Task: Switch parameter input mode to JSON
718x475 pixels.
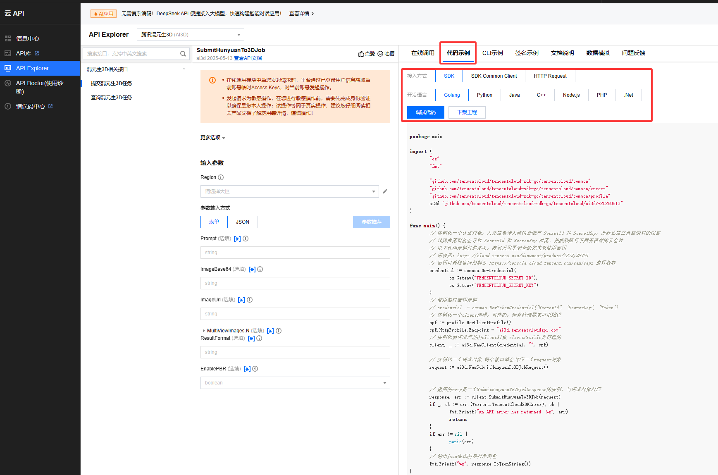Action: tap(243, 222)
